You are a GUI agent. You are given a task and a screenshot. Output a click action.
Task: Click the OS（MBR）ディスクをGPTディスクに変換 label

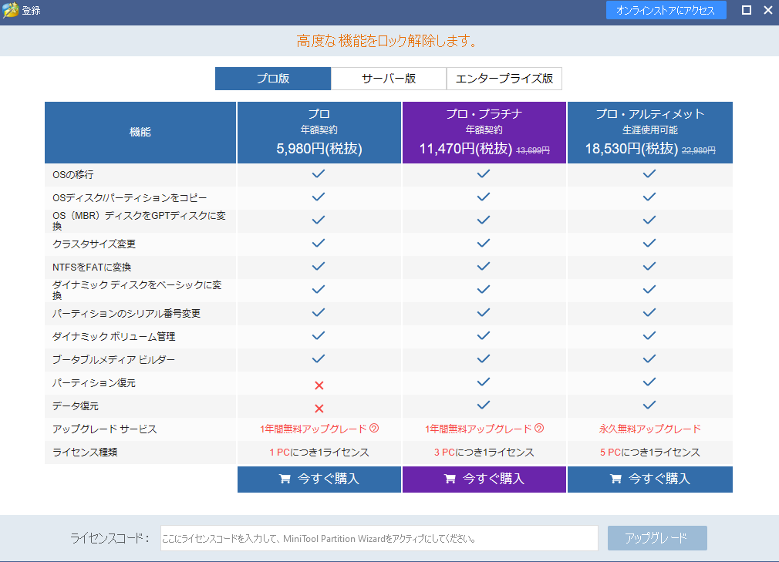click(139, 221)
